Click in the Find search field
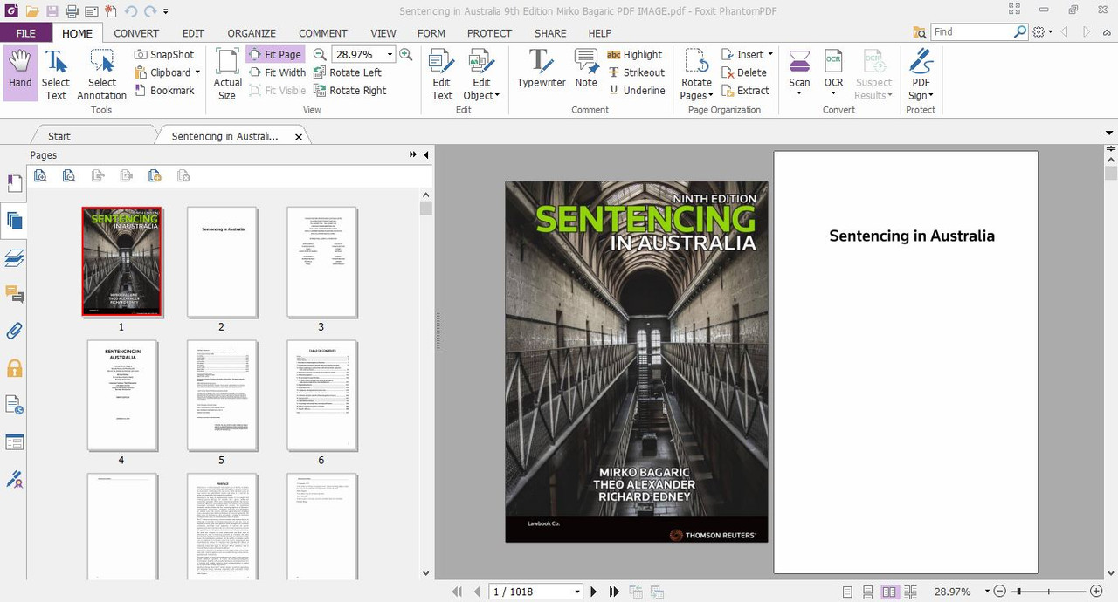 tap(971, 31)
